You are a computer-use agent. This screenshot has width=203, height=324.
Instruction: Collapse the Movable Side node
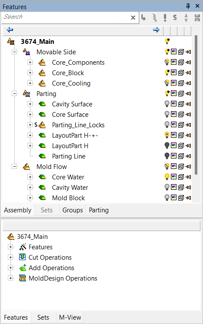tap(14, 52)
